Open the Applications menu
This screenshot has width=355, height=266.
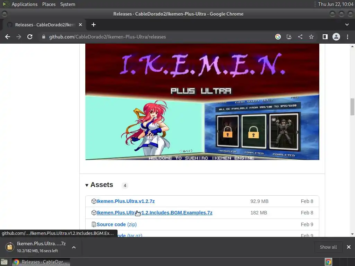(x=25, y=4)
